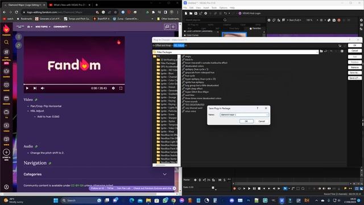Screen dimensions: 364x205
Task: Expand the Categories section chevron
Action: pos(164,174)
